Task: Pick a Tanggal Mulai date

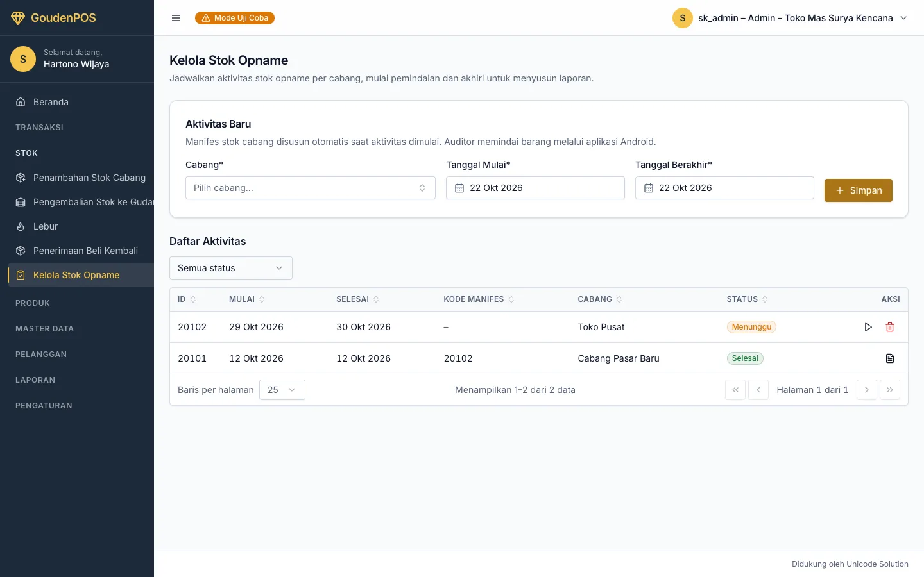Action: pos(535,188)
